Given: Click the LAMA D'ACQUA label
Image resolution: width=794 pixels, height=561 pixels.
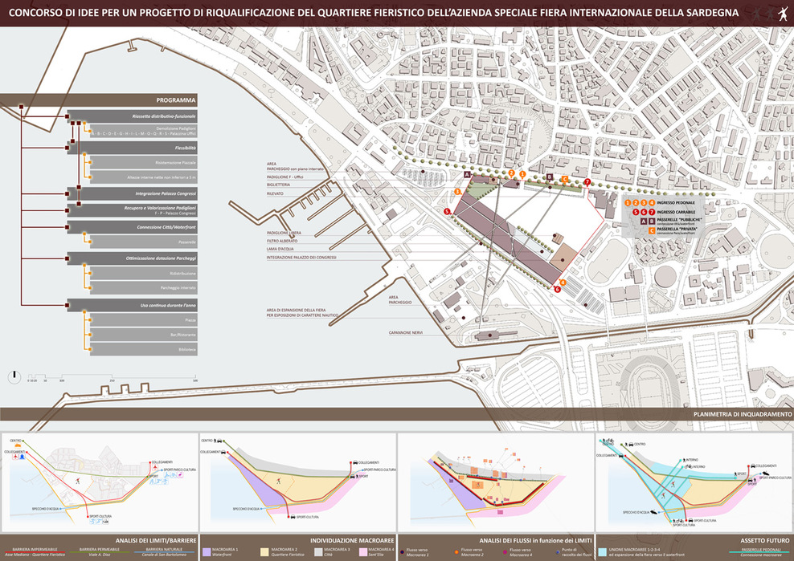Looking at the screenshot, I should click(x=280, y=250).
